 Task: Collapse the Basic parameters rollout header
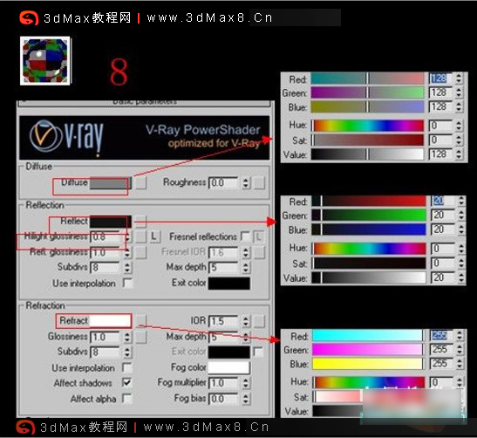[x=145, y=103]
